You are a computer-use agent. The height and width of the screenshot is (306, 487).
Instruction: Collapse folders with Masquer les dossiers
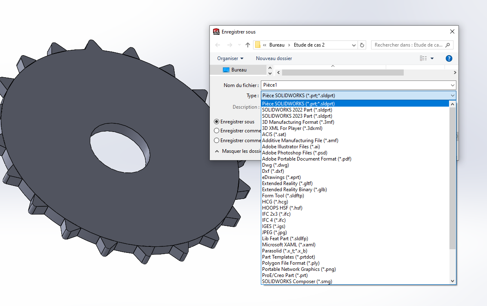click(x=238, y=151)
